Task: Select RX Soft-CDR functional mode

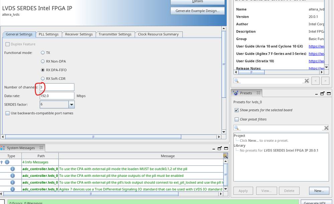Action: (43, 78)
